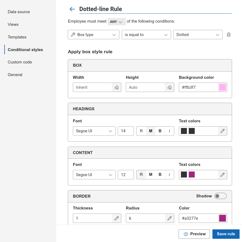The height and width of the screenshot is (242, 242).
Task: Clear the Height field with the eraser icon
Action: click(170, 87)
